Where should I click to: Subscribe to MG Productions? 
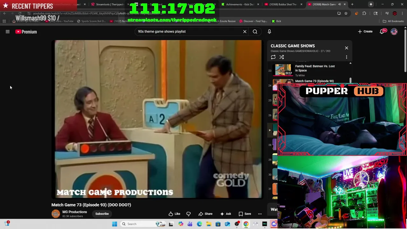[102, 214]
